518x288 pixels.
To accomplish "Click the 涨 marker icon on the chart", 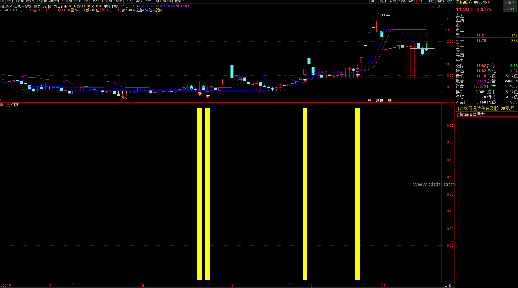I will pyautogui.click(x=370, y=101).
